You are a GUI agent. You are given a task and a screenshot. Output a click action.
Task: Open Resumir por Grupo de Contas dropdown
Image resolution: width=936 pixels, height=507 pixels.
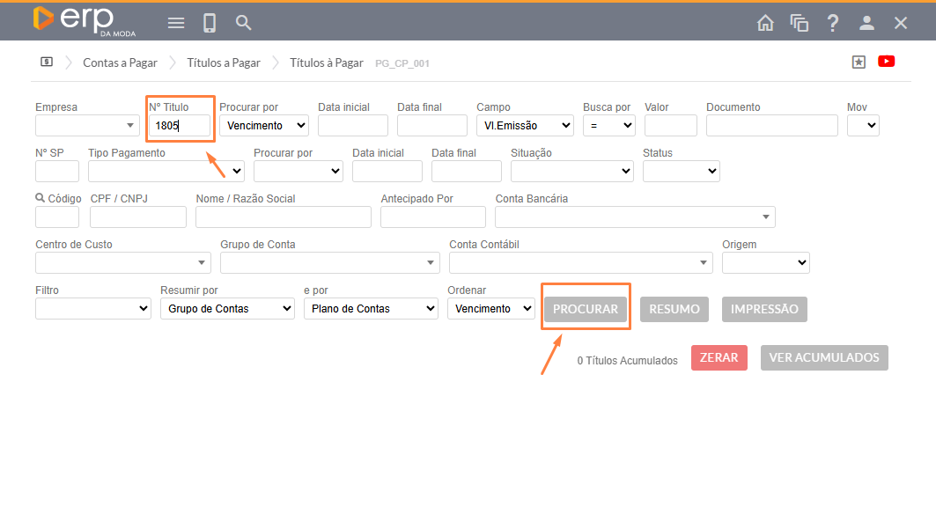click(x=227, y=309)
